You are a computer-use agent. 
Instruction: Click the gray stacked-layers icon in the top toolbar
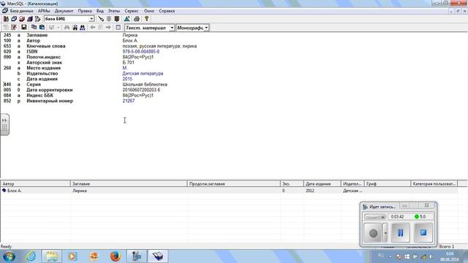tap(109, 19)
